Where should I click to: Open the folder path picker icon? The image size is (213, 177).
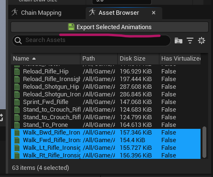179,41
